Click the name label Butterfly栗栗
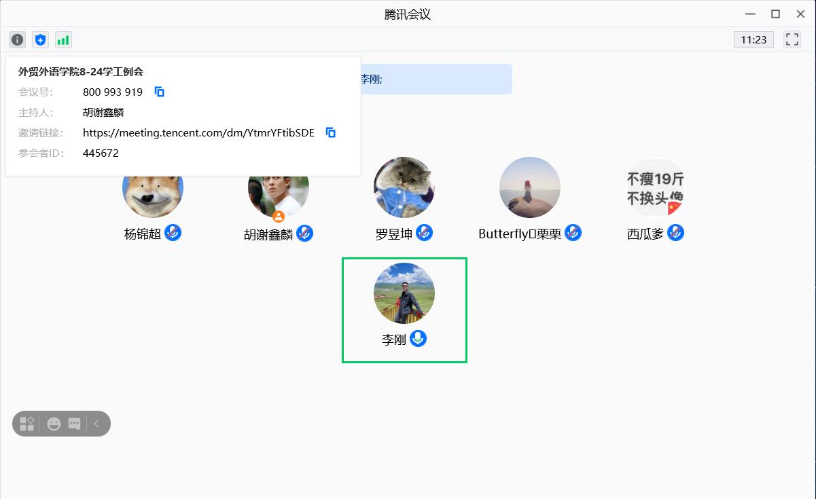Viewport: 816px width, 499px height. click(520, 234)
